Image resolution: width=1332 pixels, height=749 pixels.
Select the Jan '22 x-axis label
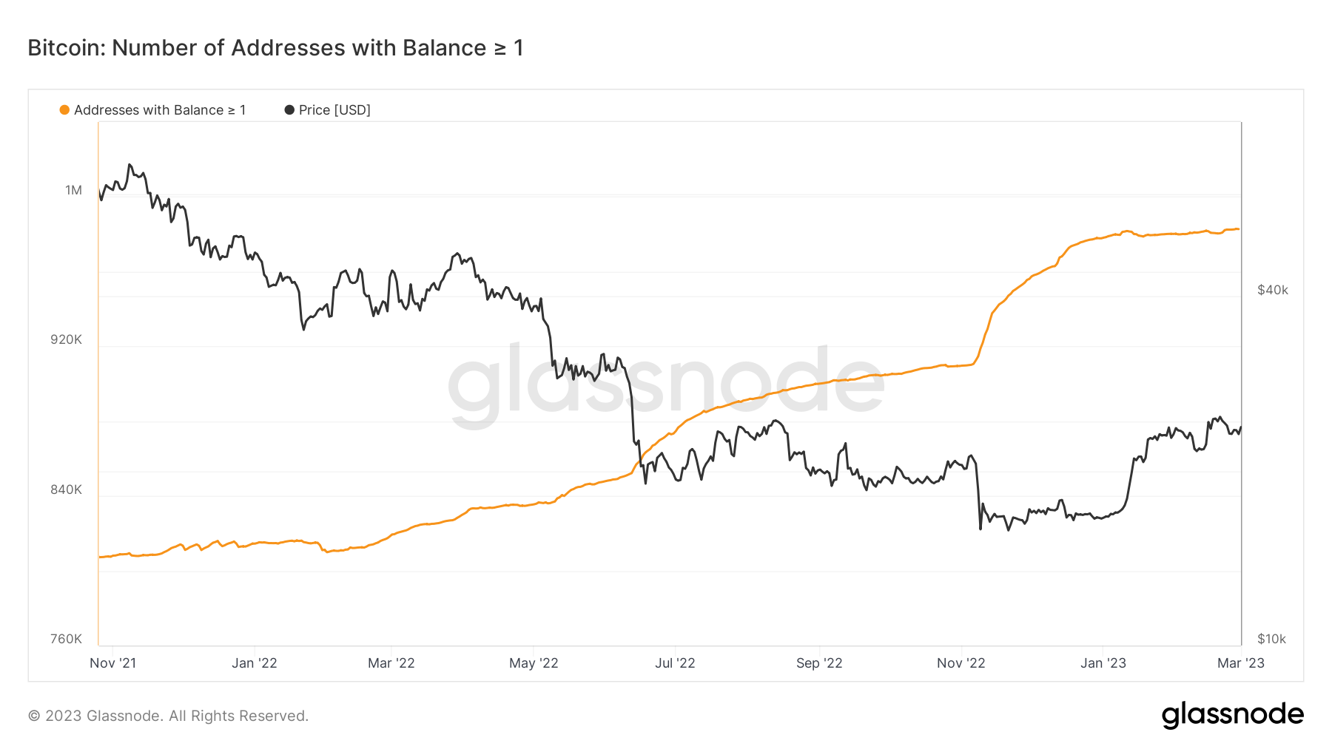(255, 663)
